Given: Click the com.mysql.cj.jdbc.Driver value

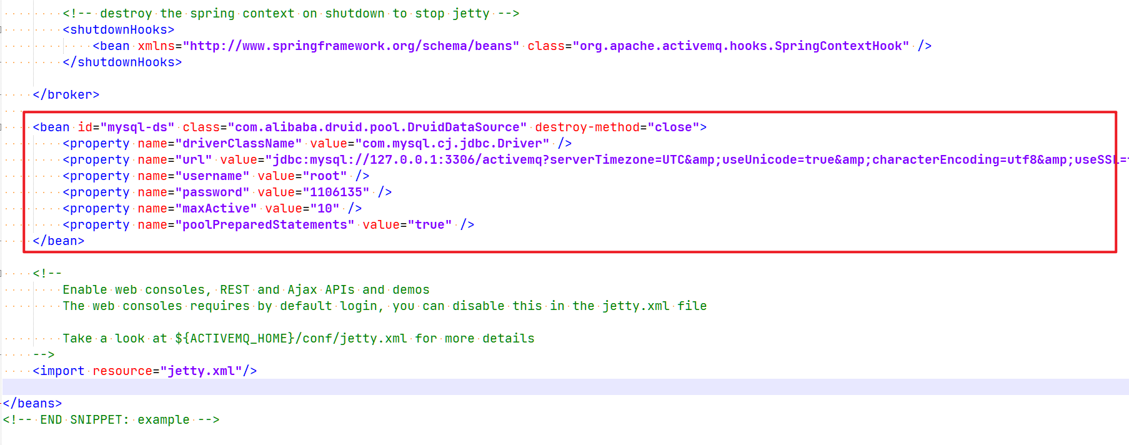Looking at the screenshot, I should (452, 144).
